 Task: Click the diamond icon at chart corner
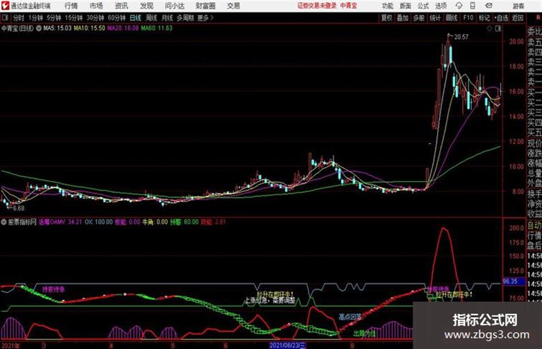489,29
